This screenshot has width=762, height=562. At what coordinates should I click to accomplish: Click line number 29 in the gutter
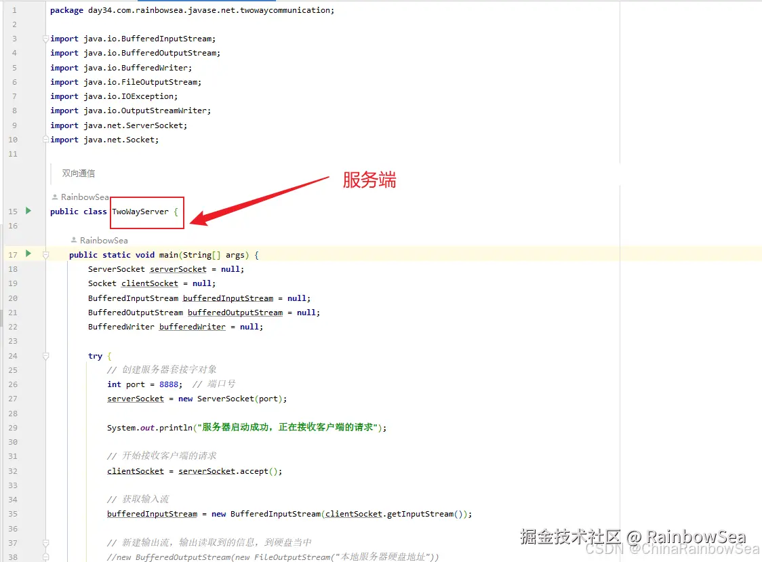click(x=13, y=428)
